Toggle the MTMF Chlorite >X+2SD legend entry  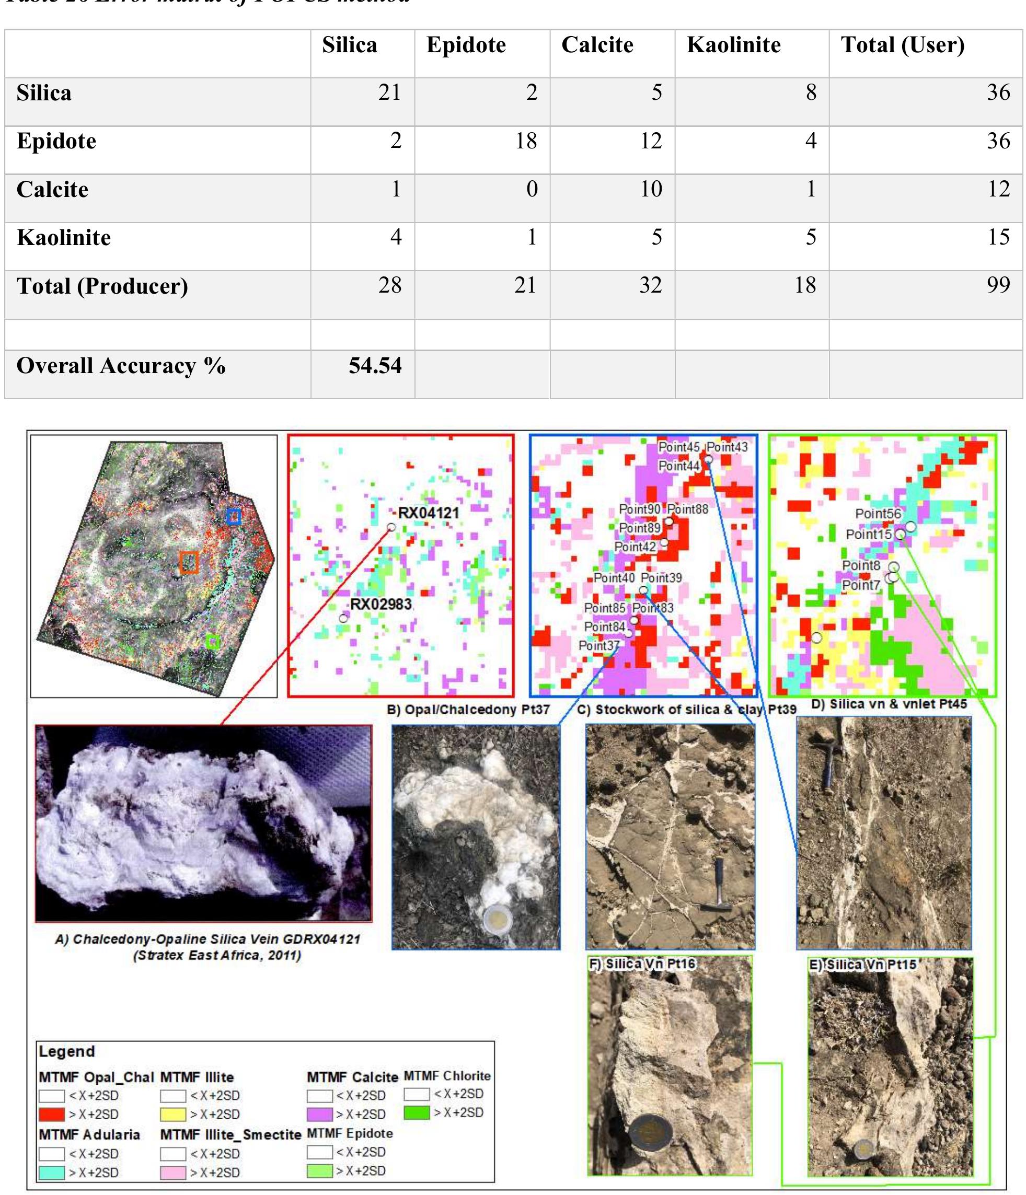click(x=416, y=1113)
